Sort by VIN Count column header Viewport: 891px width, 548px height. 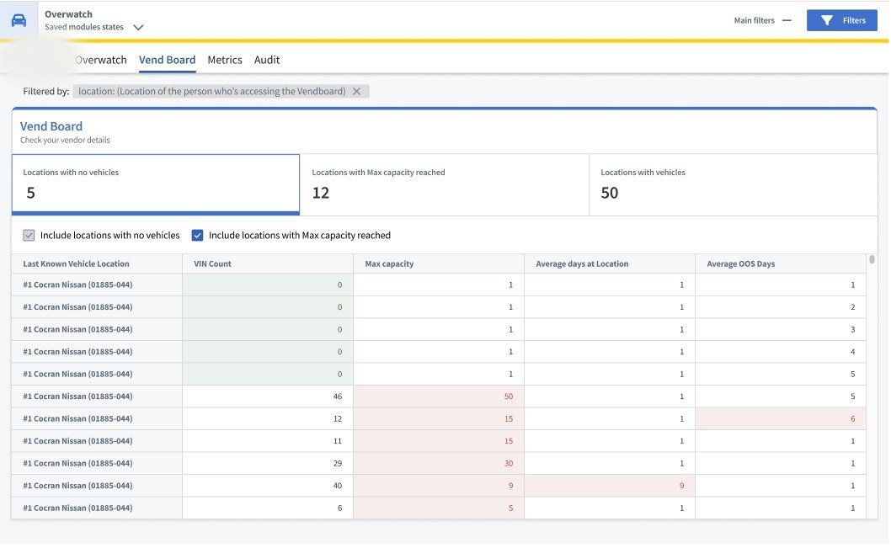212,264
